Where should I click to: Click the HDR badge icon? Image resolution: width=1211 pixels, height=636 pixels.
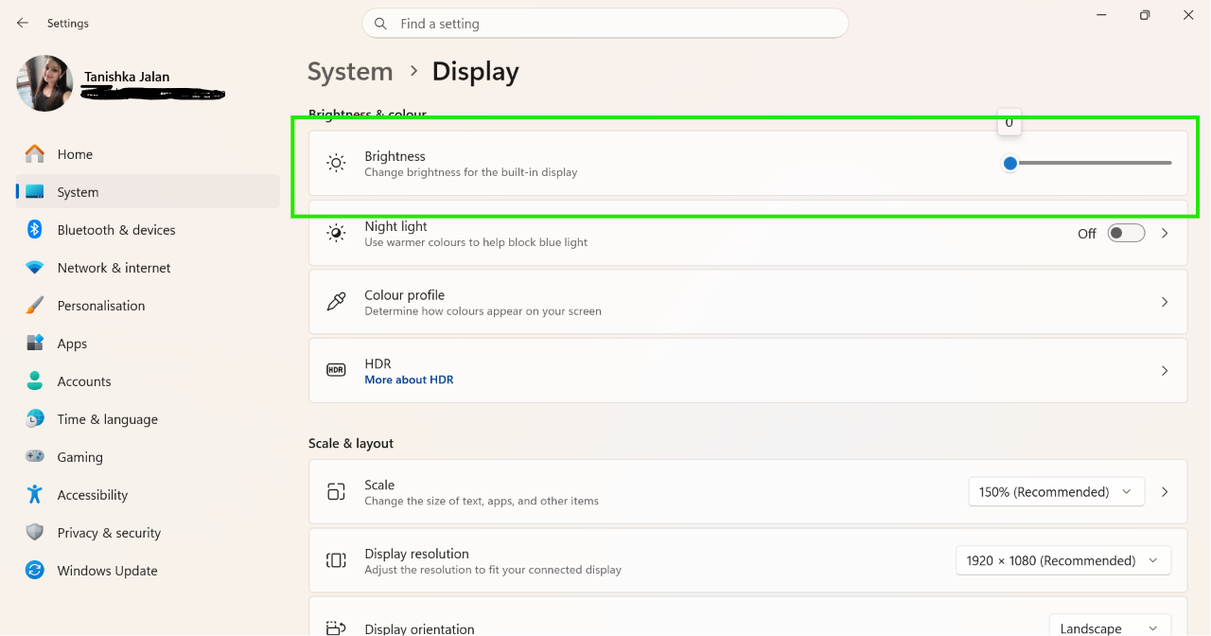pos(336,370)
